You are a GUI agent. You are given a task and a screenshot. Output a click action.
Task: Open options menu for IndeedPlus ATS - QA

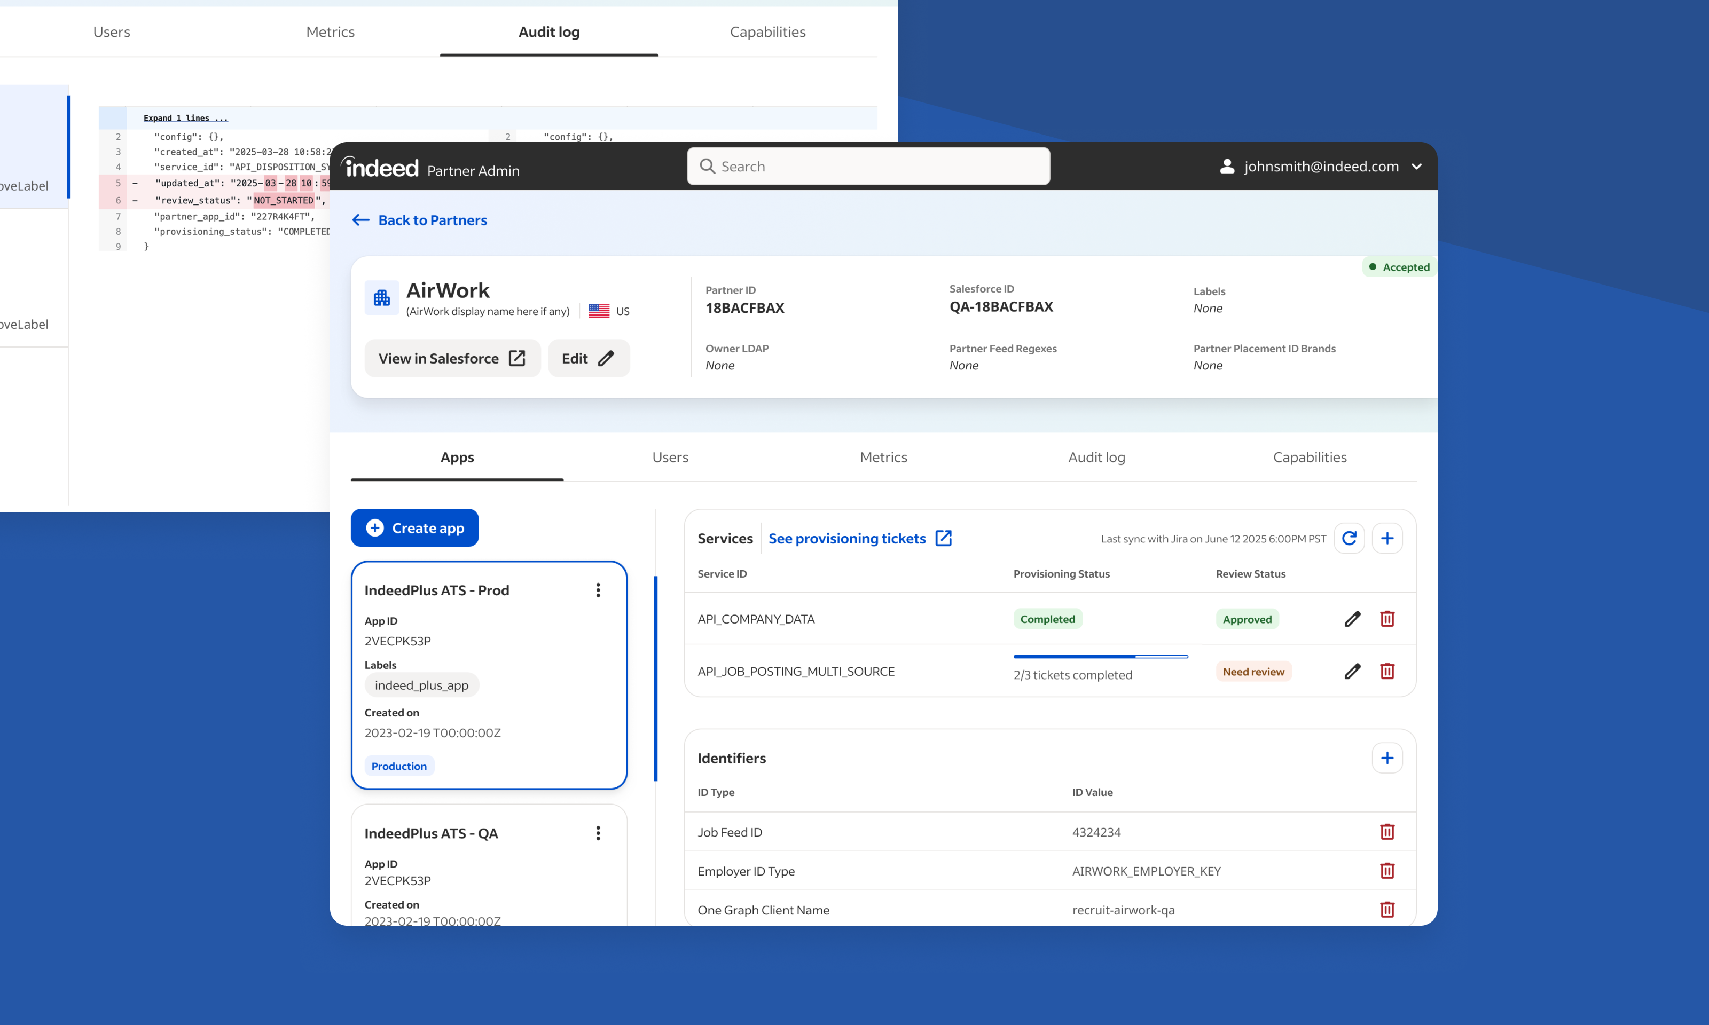coord(598,833)
